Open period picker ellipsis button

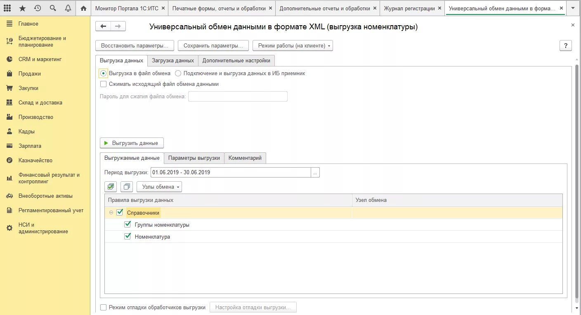[x=315, y=172]
